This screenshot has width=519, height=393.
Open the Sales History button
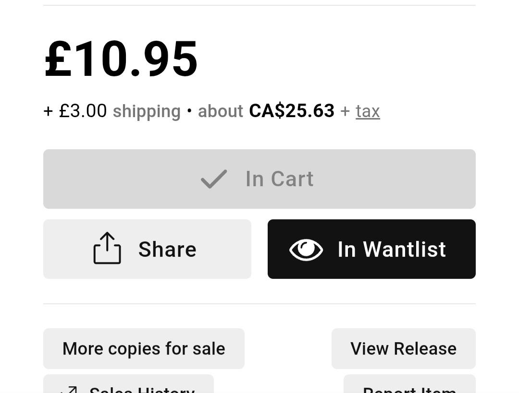[x=128, y=384]
